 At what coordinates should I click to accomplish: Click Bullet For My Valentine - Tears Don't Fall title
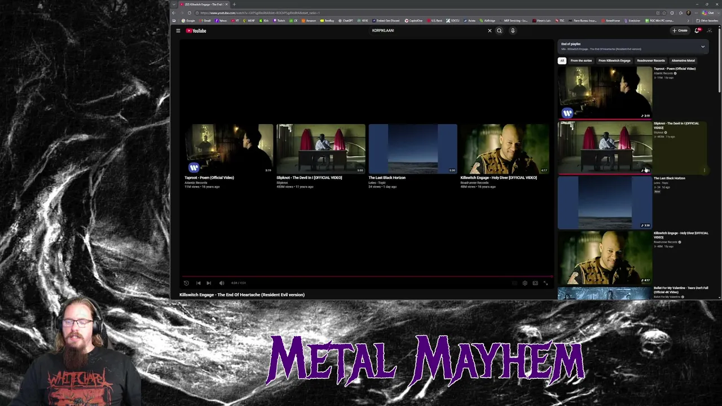(681, 290)
